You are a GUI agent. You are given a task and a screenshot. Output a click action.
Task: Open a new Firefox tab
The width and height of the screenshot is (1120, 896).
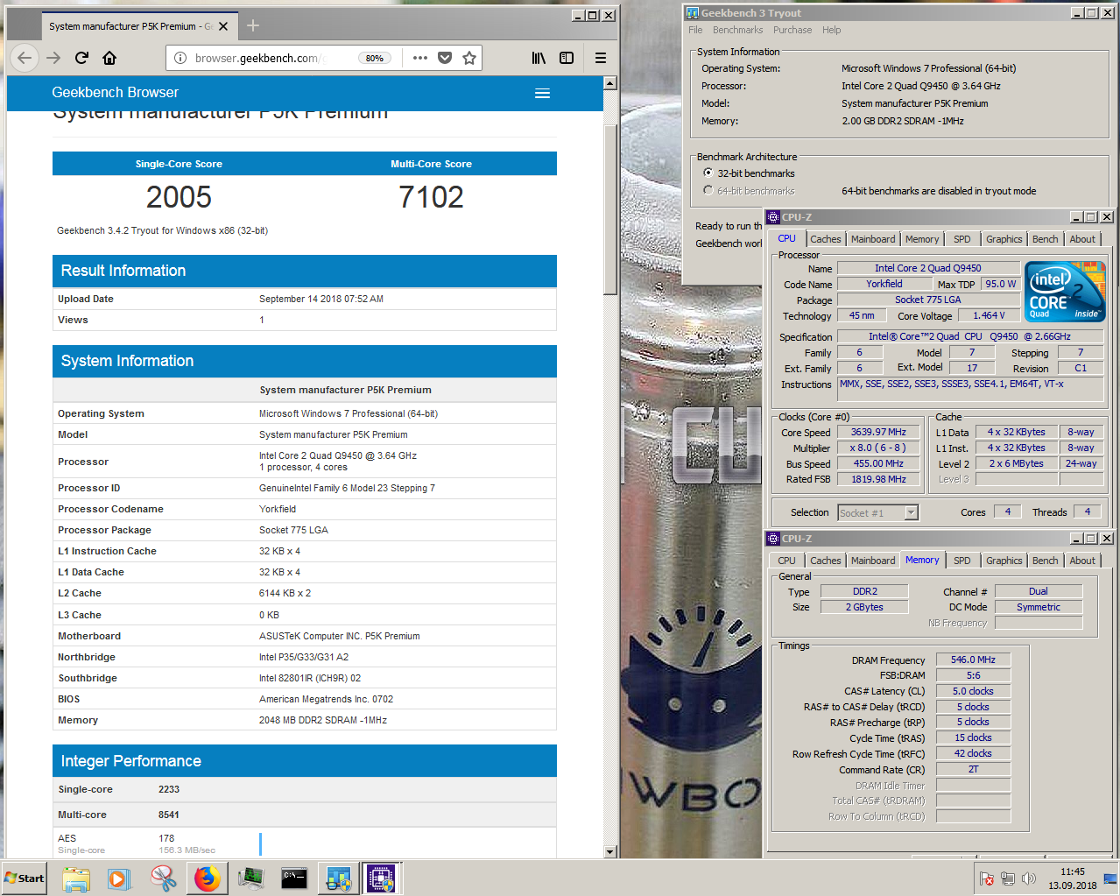(x=253, y=25)
